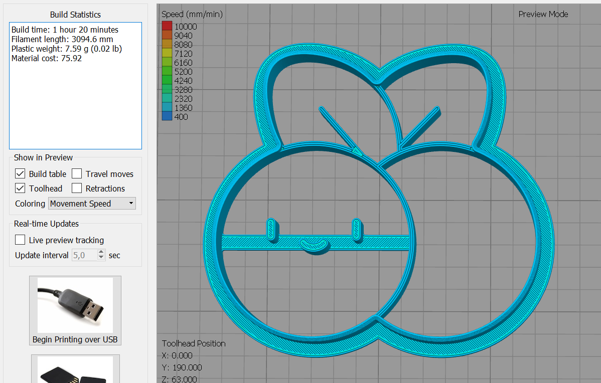Click the USB cable icon image
601x383 pixels.
[x=75, y=305]
